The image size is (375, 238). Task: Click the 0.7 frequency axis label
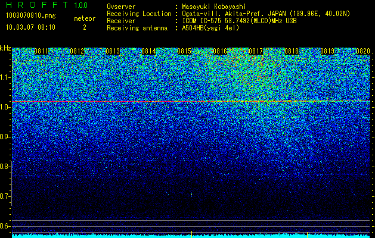[x=5, y=196]
